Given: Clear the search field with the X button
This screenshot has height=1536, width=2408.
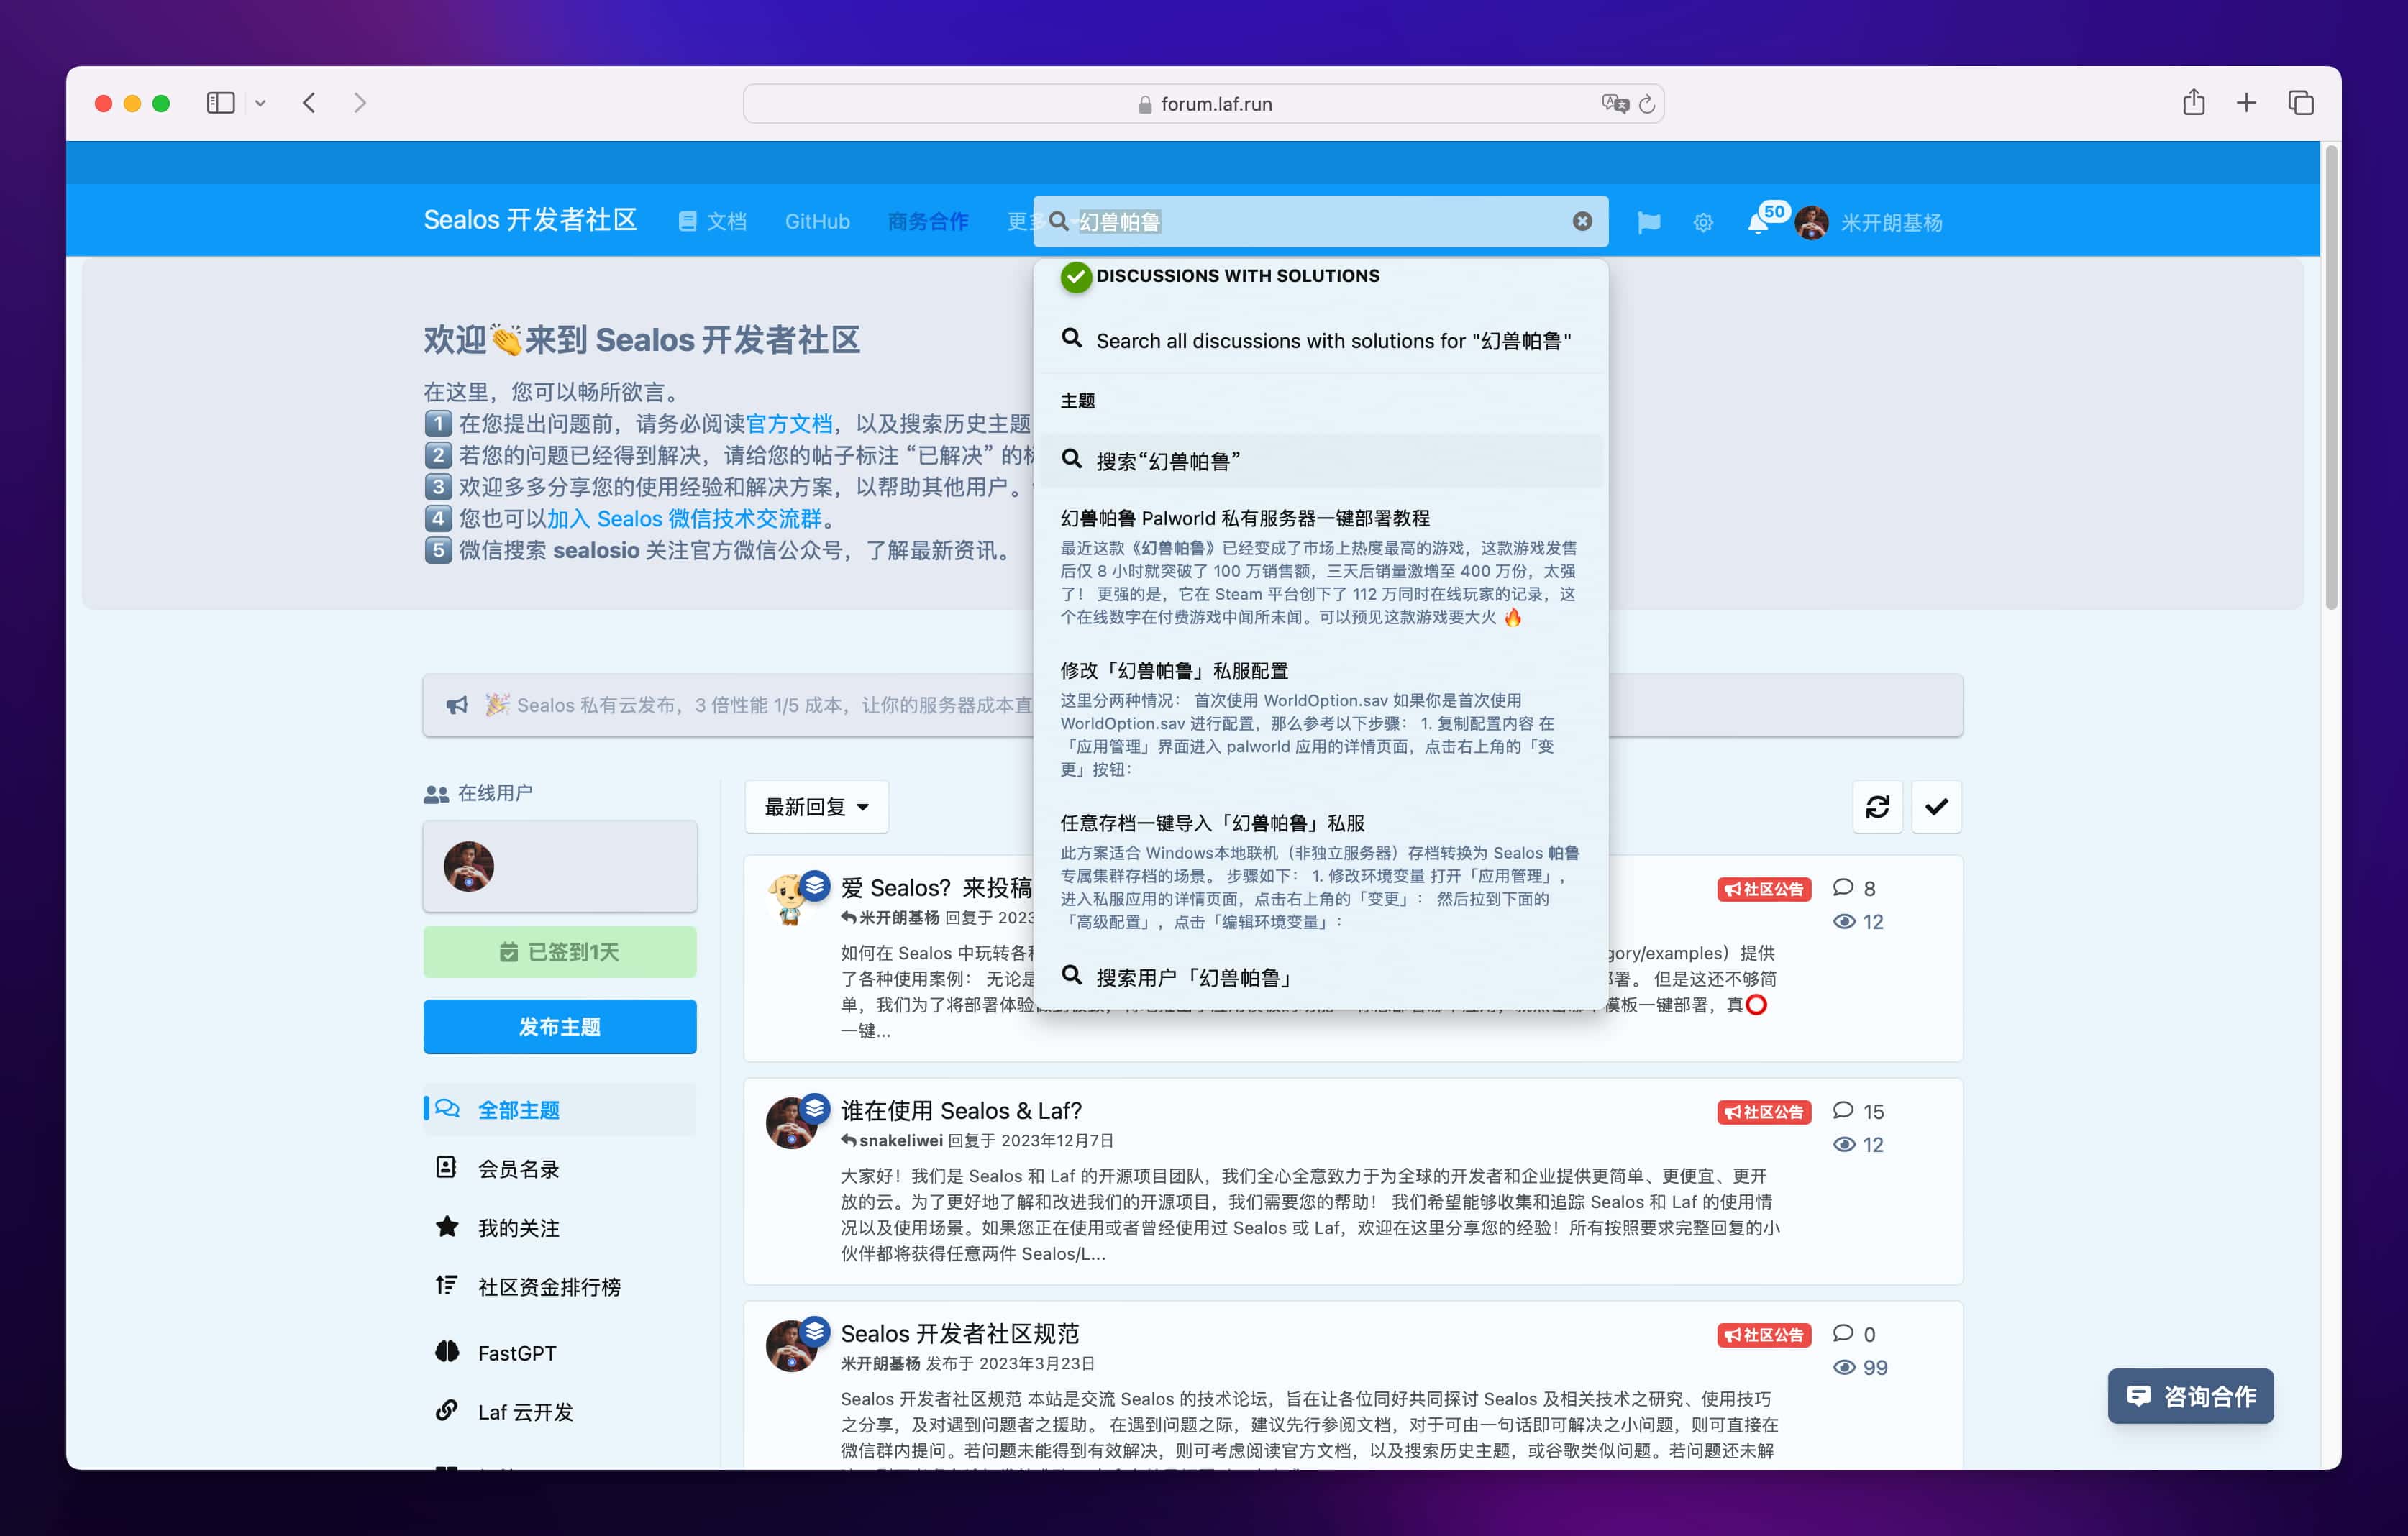Looking at the screenshot, I should click(1582, 222).
